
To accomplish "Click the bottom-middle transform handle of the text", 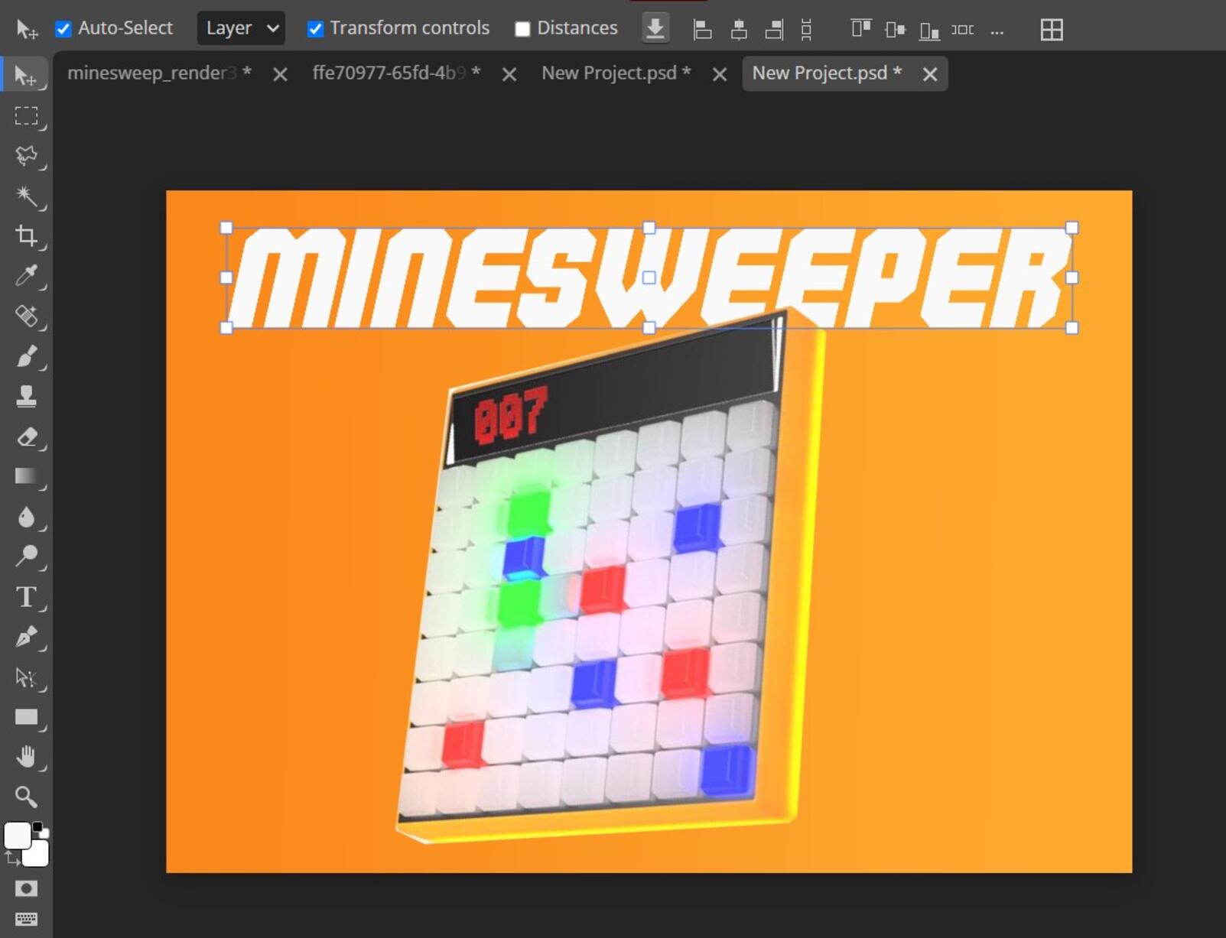I will tap(649, 328).
